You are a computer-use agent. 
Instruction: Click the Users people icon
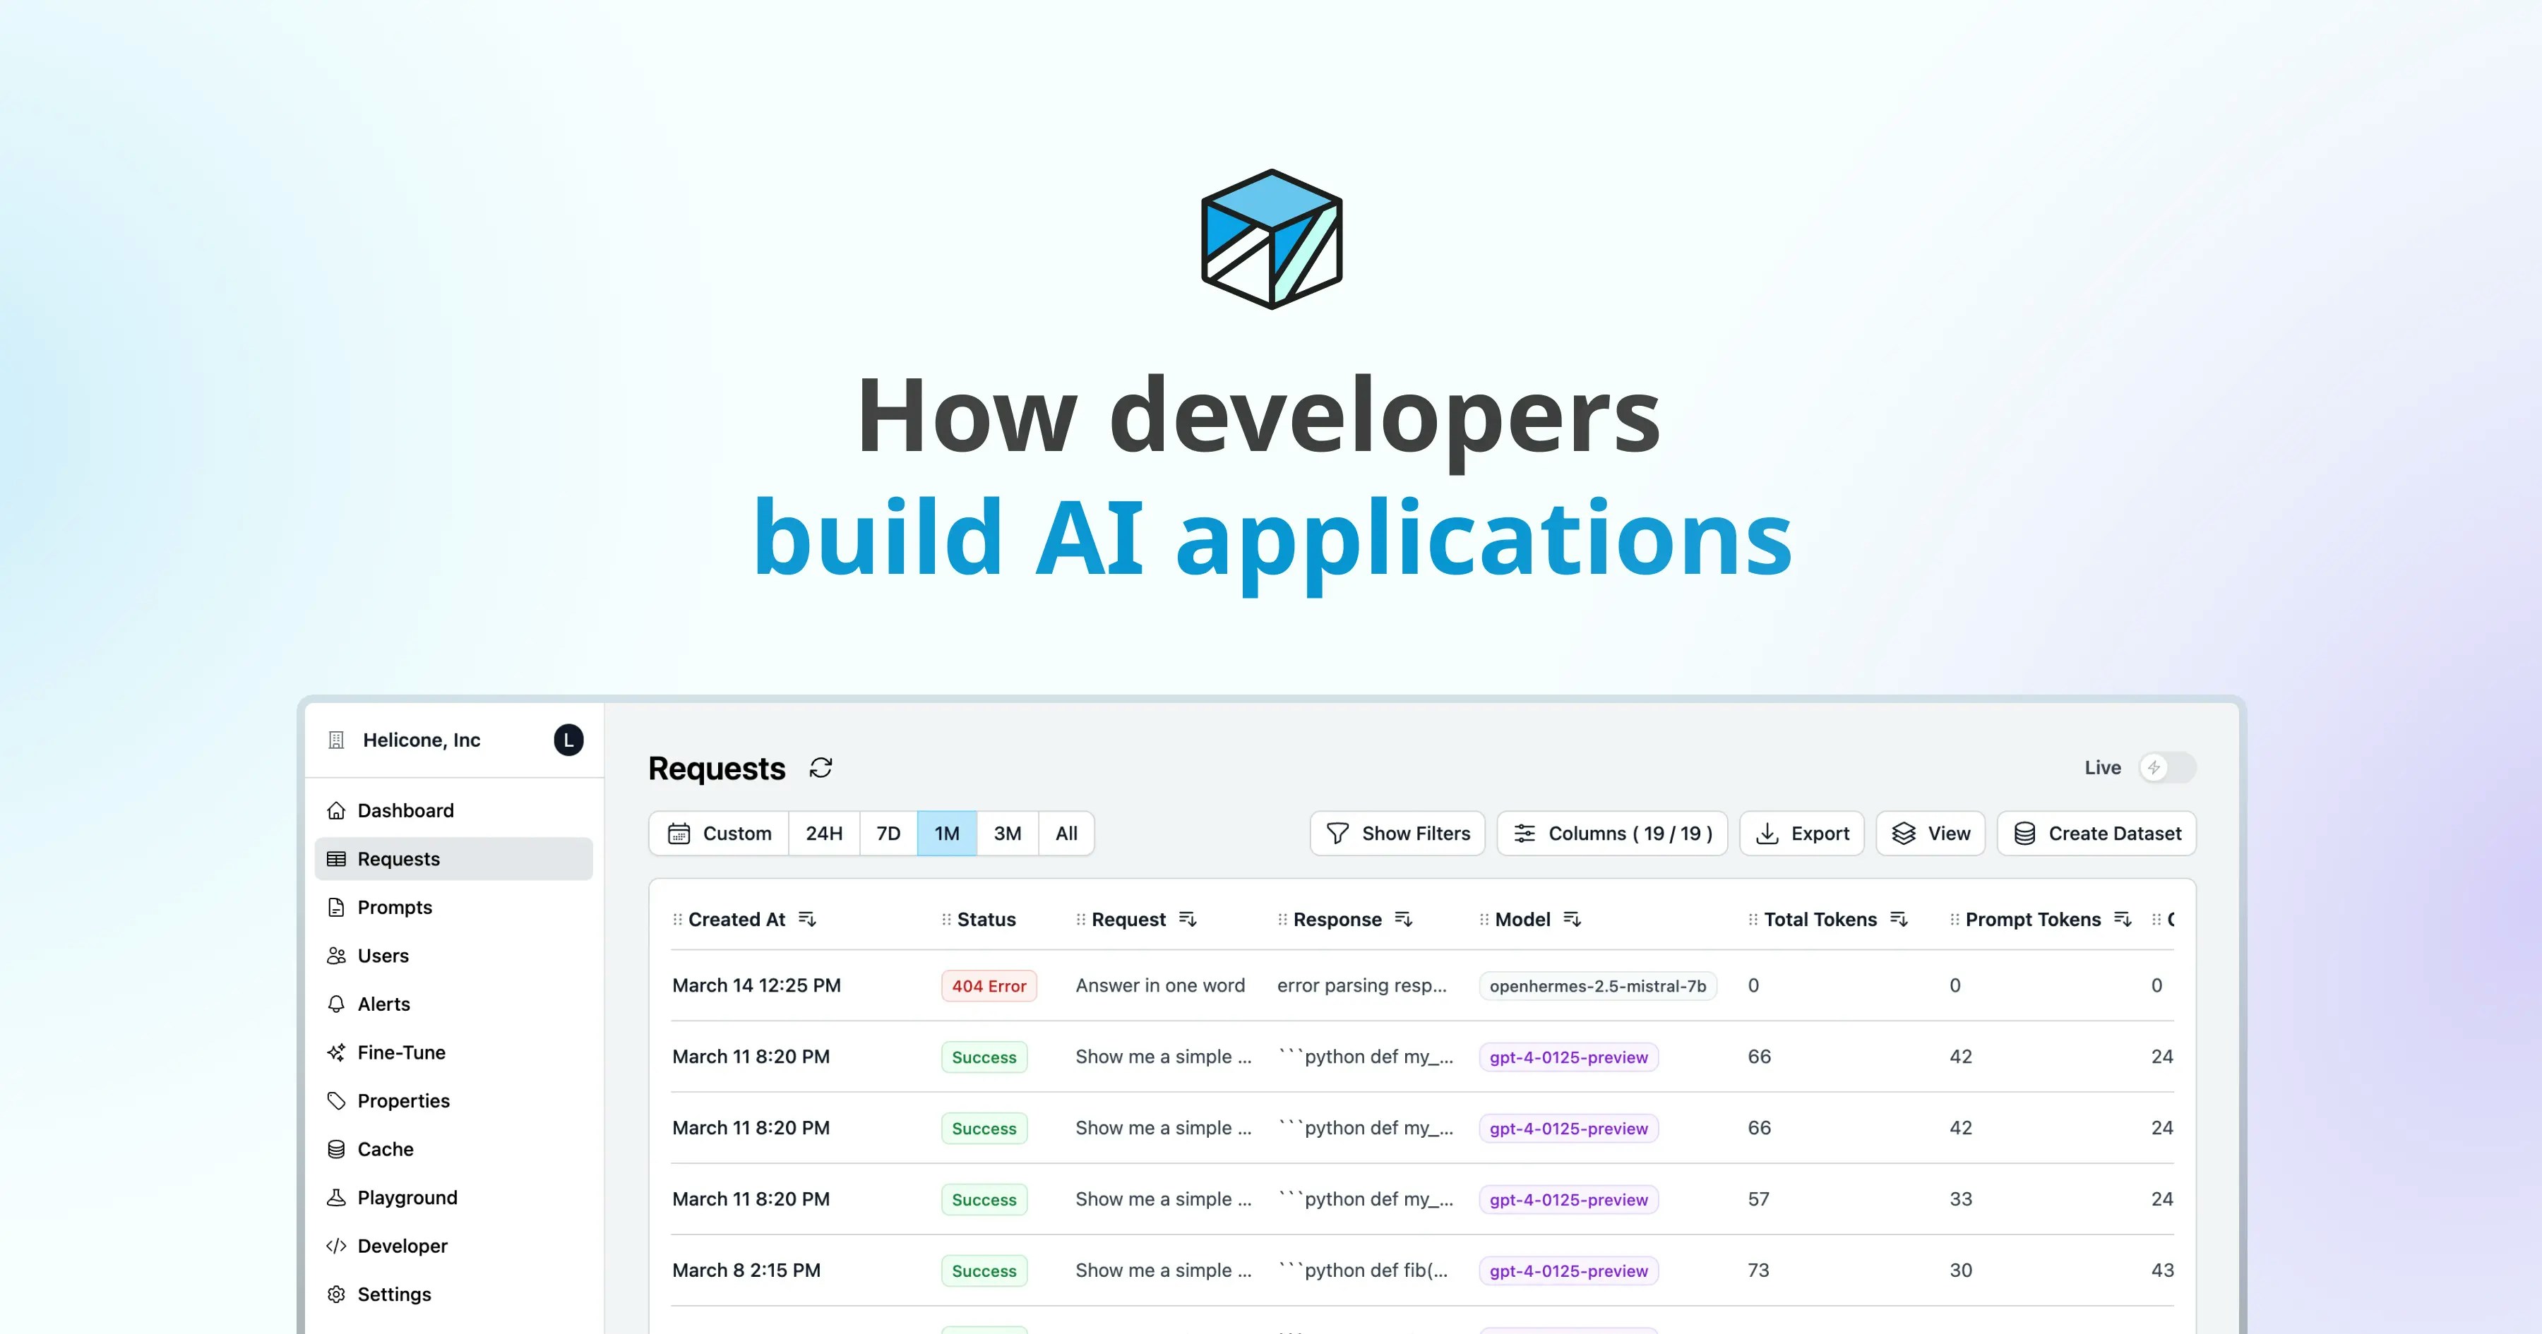click(x=337, y=955)
